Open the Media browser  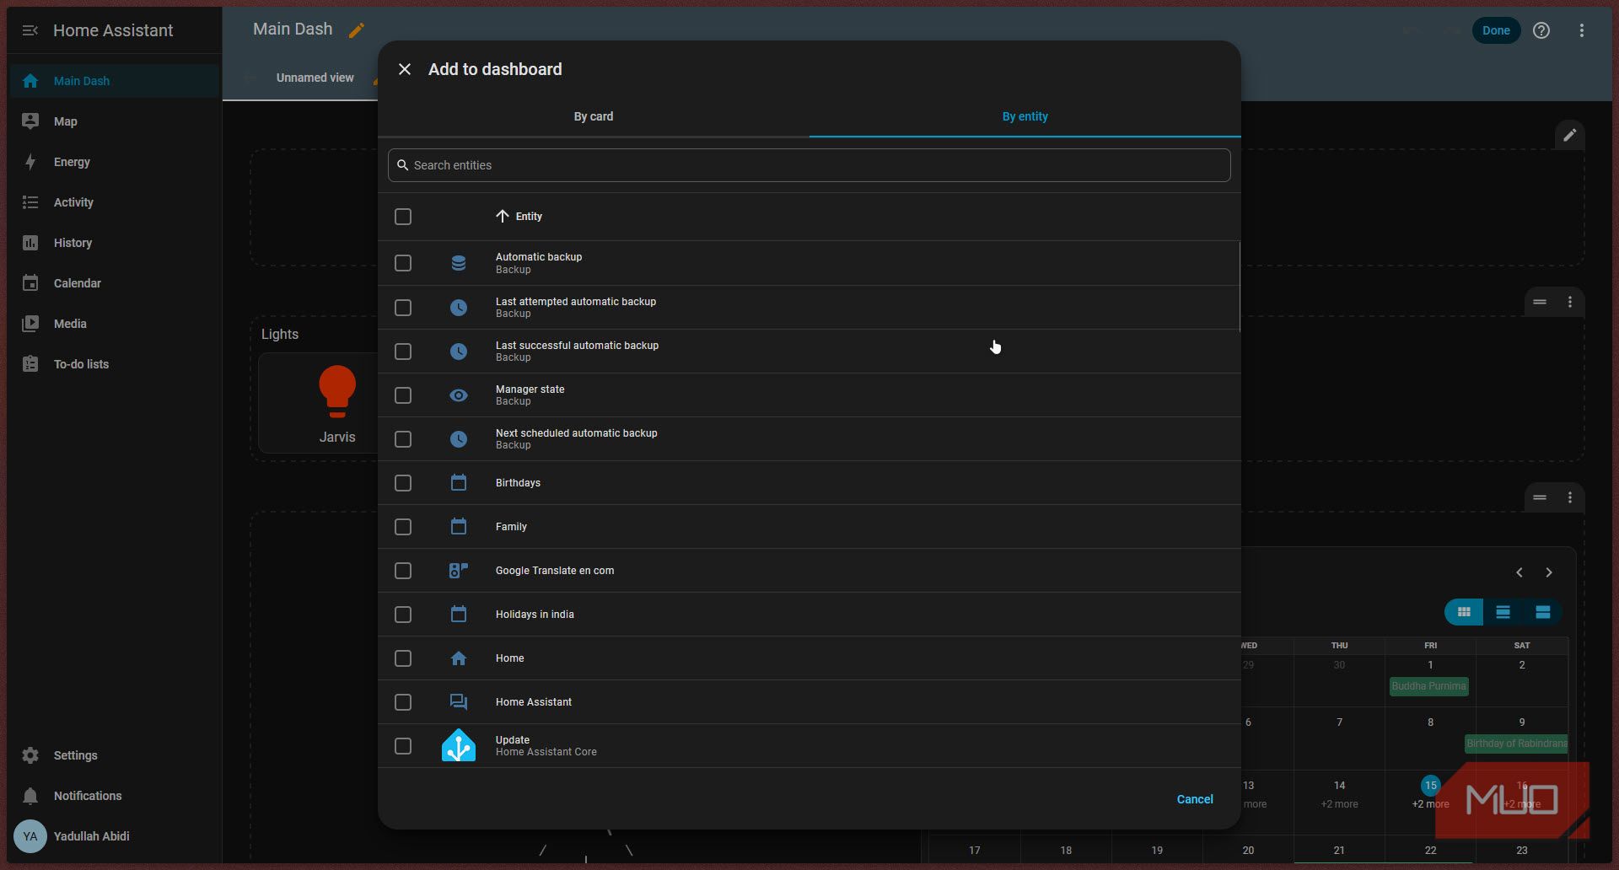[115, 324]
